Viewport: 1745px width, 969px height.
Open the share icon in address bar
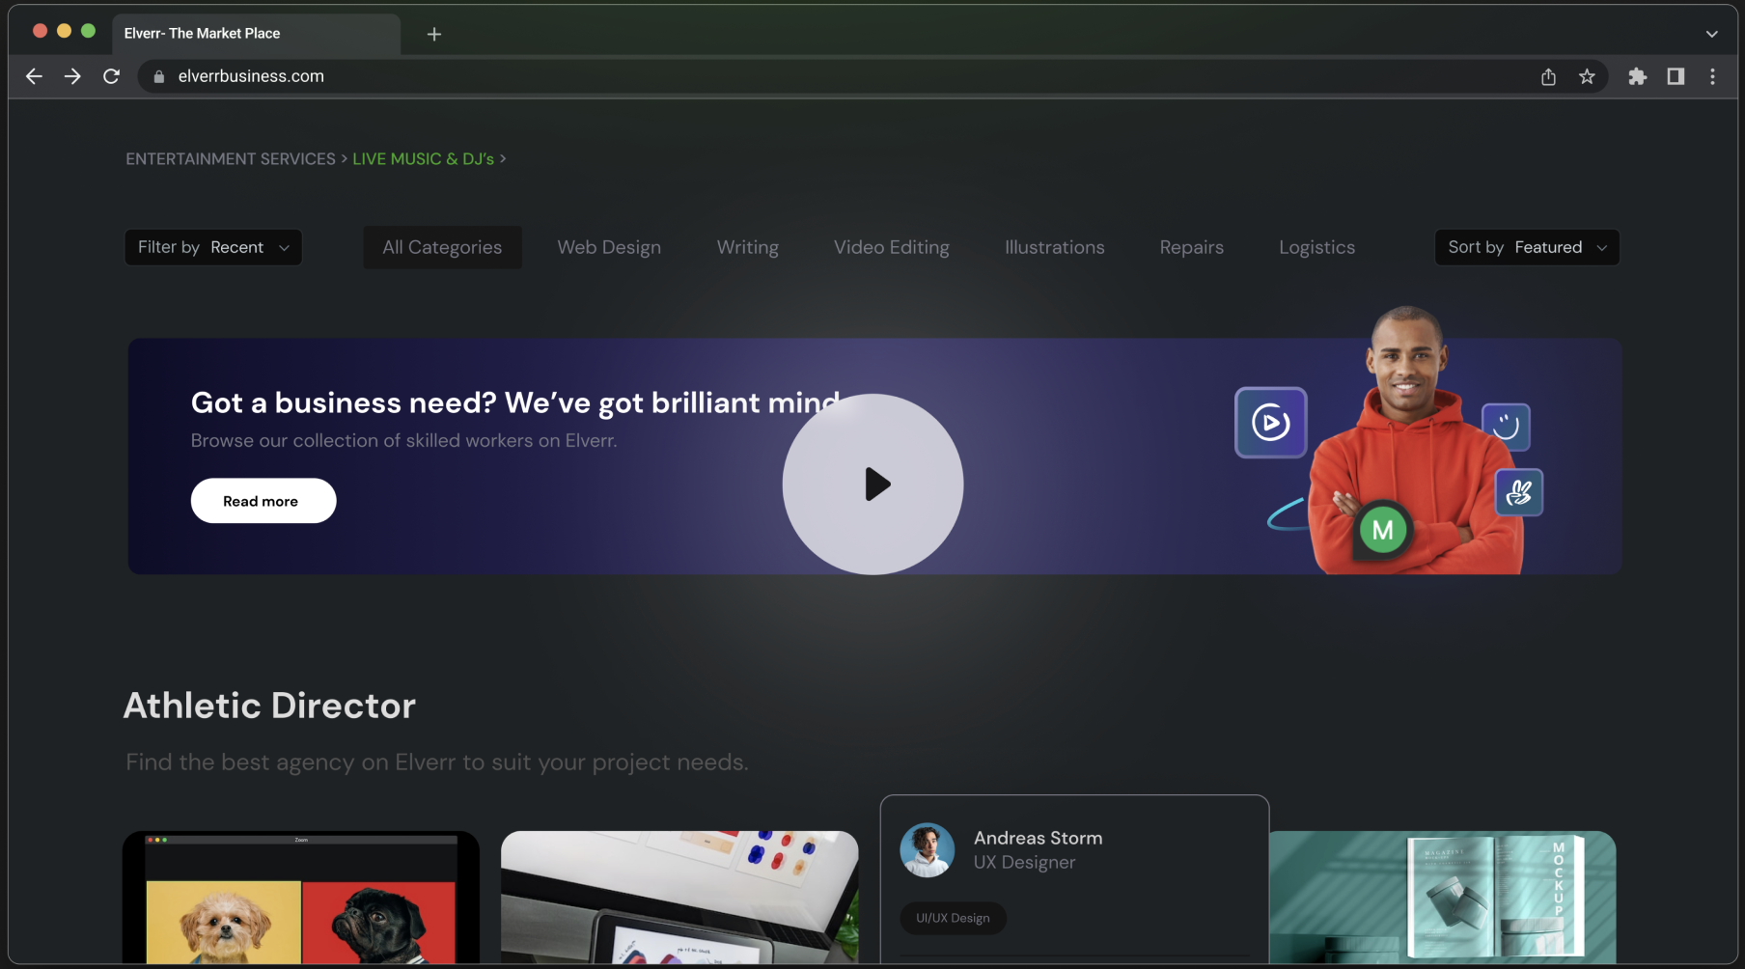tap(1548, 76)
